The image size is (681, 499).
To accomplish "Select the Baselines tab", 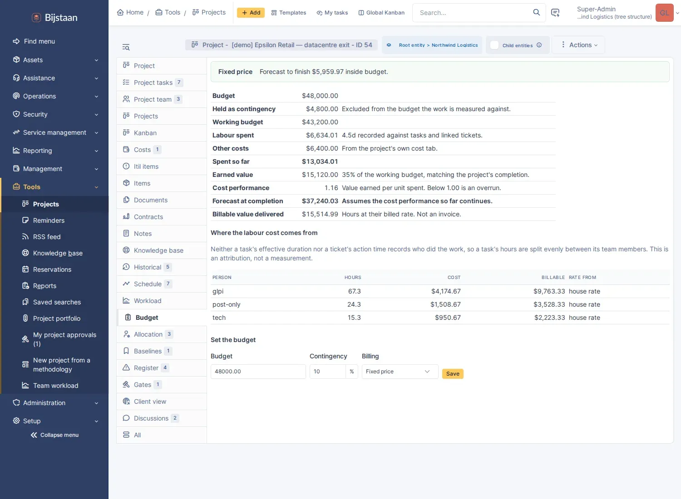I will [162, 351].
